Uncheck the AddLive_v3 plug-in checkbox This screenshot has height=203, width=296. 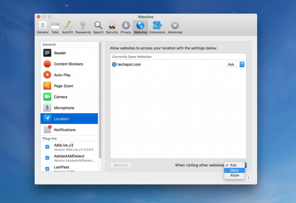pyautogui.click(x=47, y=147)
